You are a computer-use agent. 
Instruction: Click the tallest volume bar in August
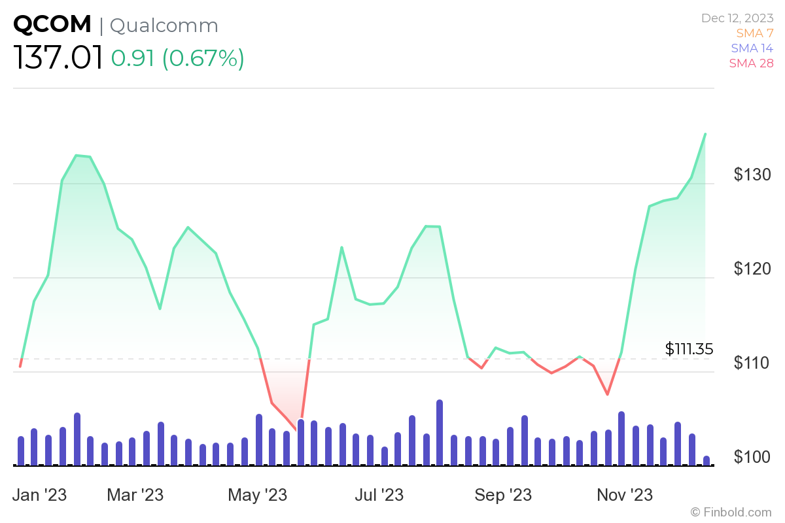(440, 433)
